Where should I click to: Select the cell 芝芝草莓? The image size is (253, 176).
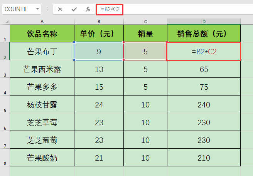(x=42, y=122)
